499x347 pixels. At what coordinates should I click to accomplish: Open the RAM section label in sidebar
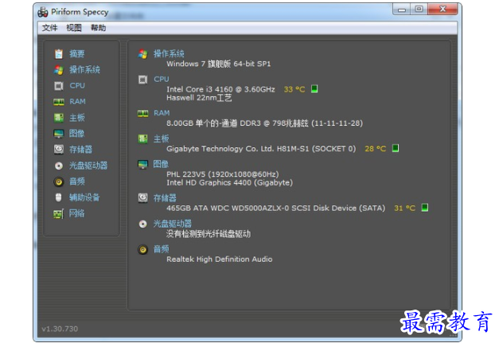click(x=78, y=102)
